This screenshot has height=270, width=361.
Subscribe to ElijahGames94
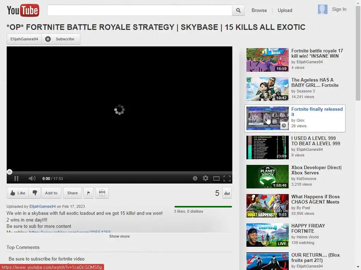pos(61,39)
